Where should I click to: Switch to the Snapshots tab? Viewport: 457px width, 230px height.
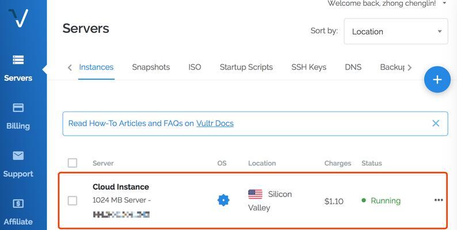[x=151, y=67]
